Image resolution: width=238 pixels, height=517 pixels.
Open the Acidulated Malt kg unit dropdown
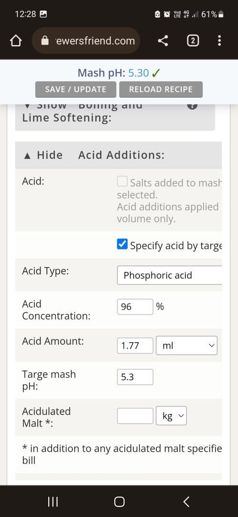pyautogui.click(x=171, y=416)
